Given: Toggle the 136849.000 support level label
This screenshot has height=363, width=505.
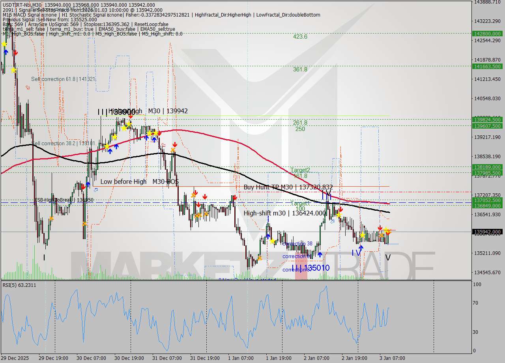Looking at the screenshot, I should (487, 206).
